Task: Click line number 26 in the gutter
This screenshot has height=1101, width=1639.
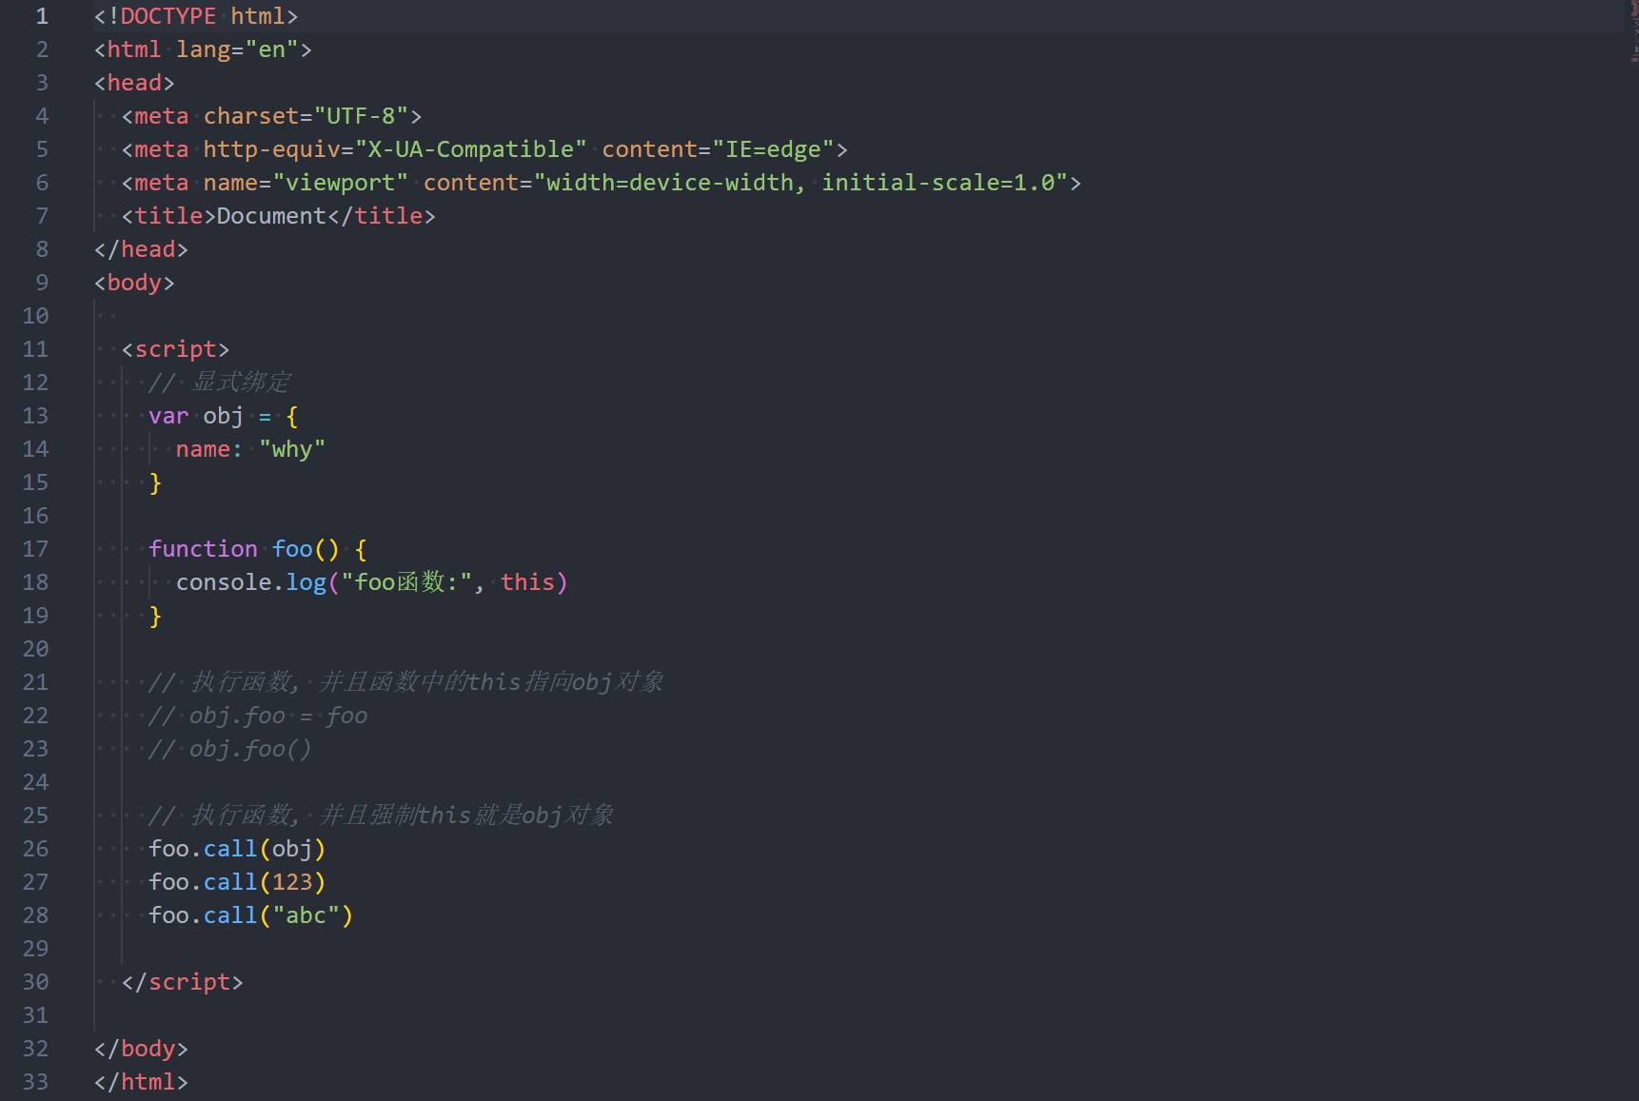Action: (35, 849)
